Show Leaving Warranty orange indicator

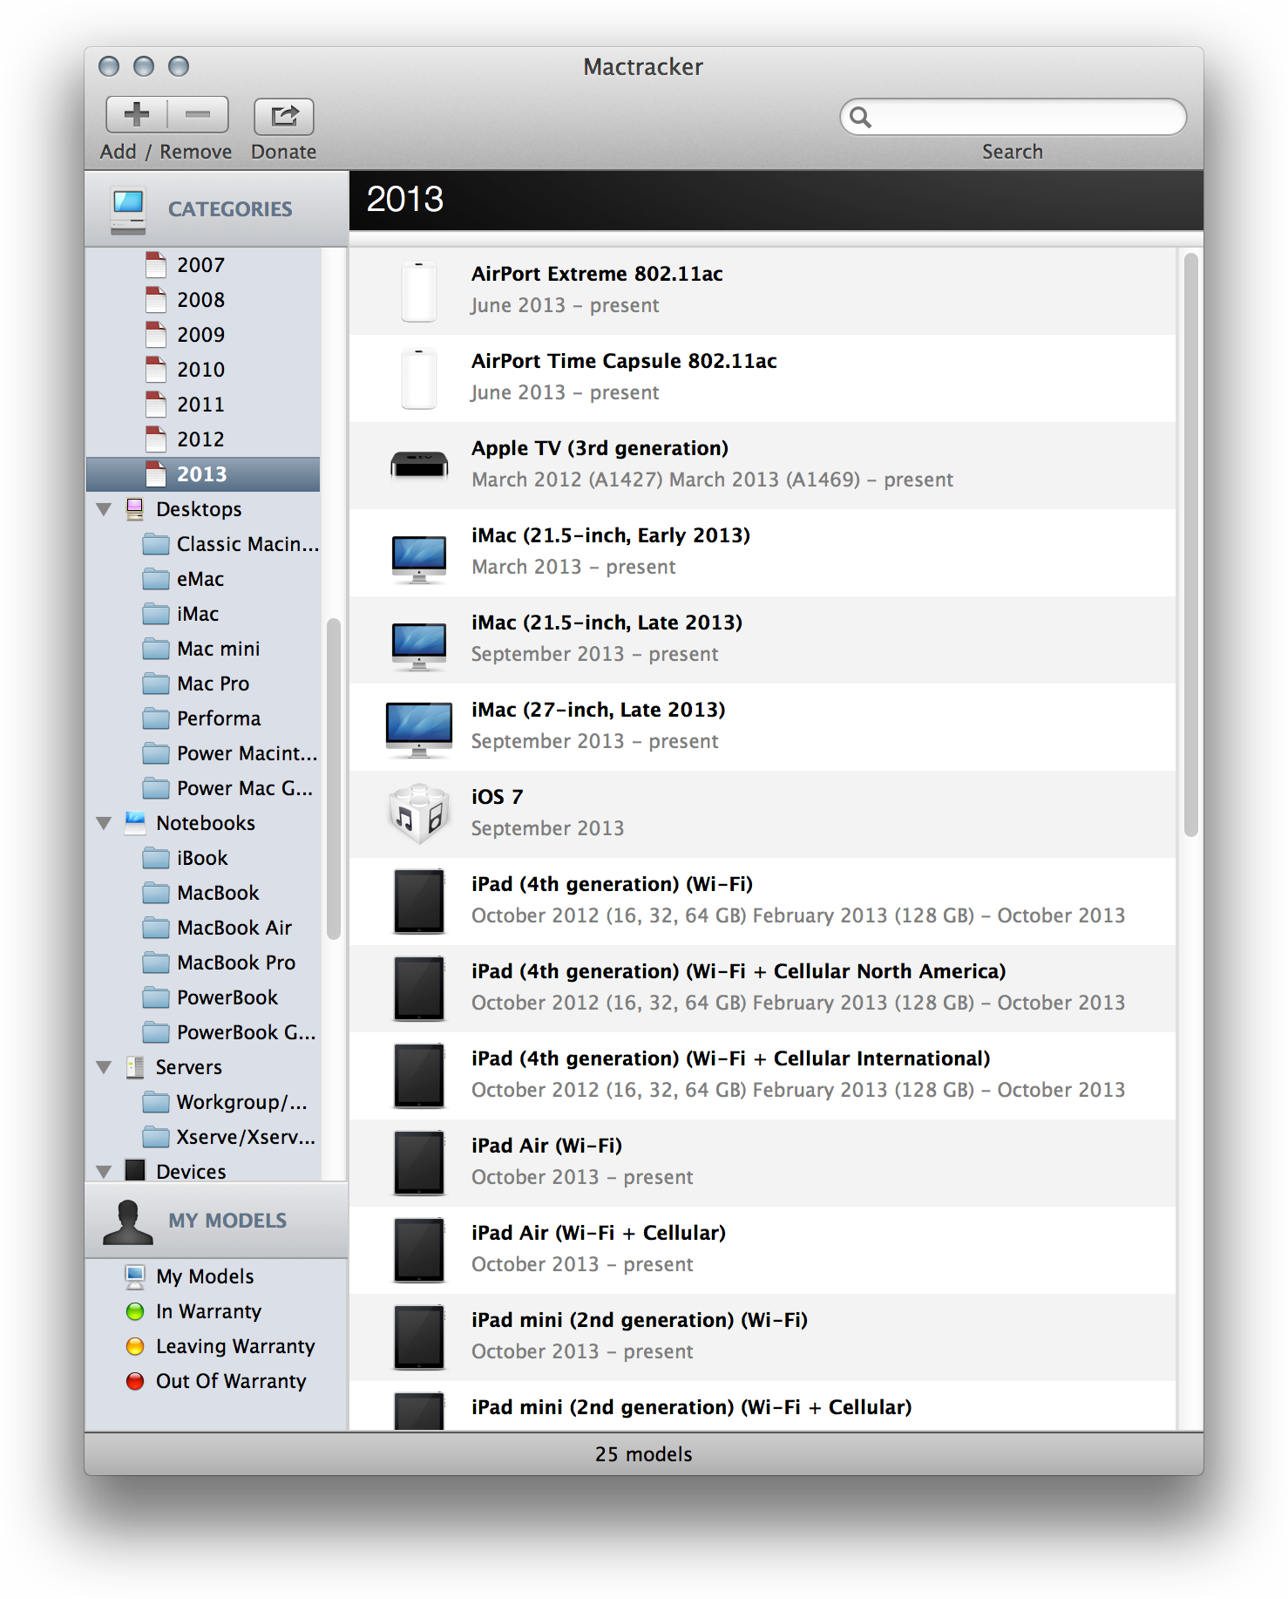point(135,1346)
